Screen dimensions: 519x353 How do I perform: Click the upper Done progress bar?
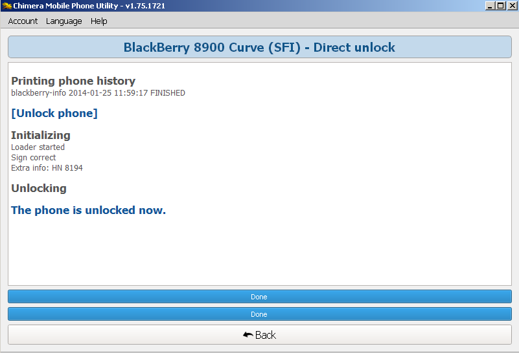(260, 297)
